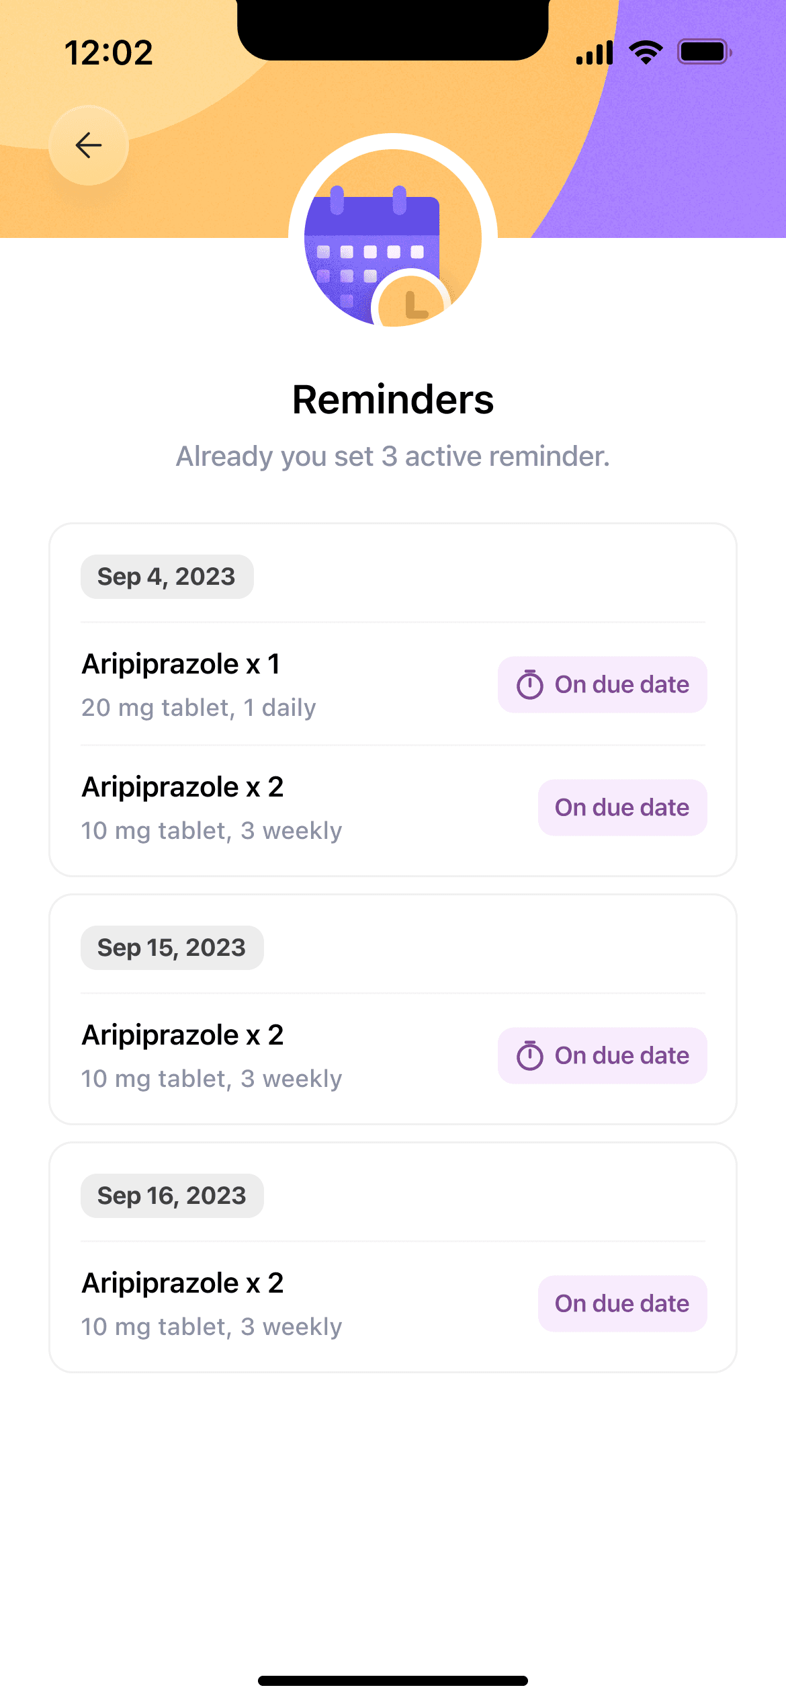
Task: Click timer icon beside Aripiprazole x 1
Action: click(529, 685)
